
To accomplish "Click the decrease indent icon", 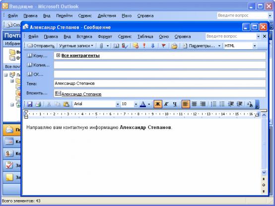I will (x=231, y=104).
